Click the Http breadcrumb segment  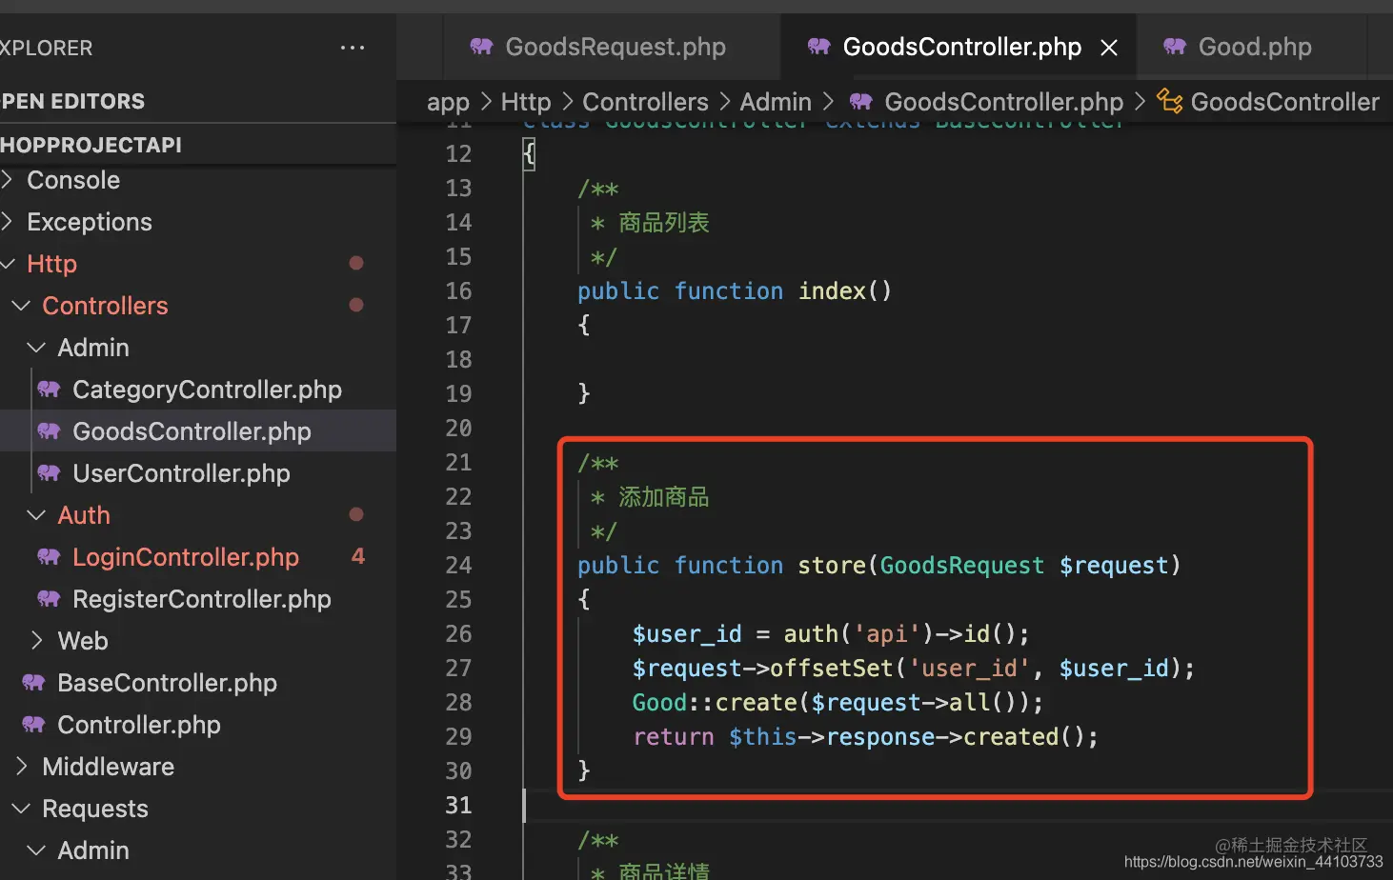coord(526,102)
